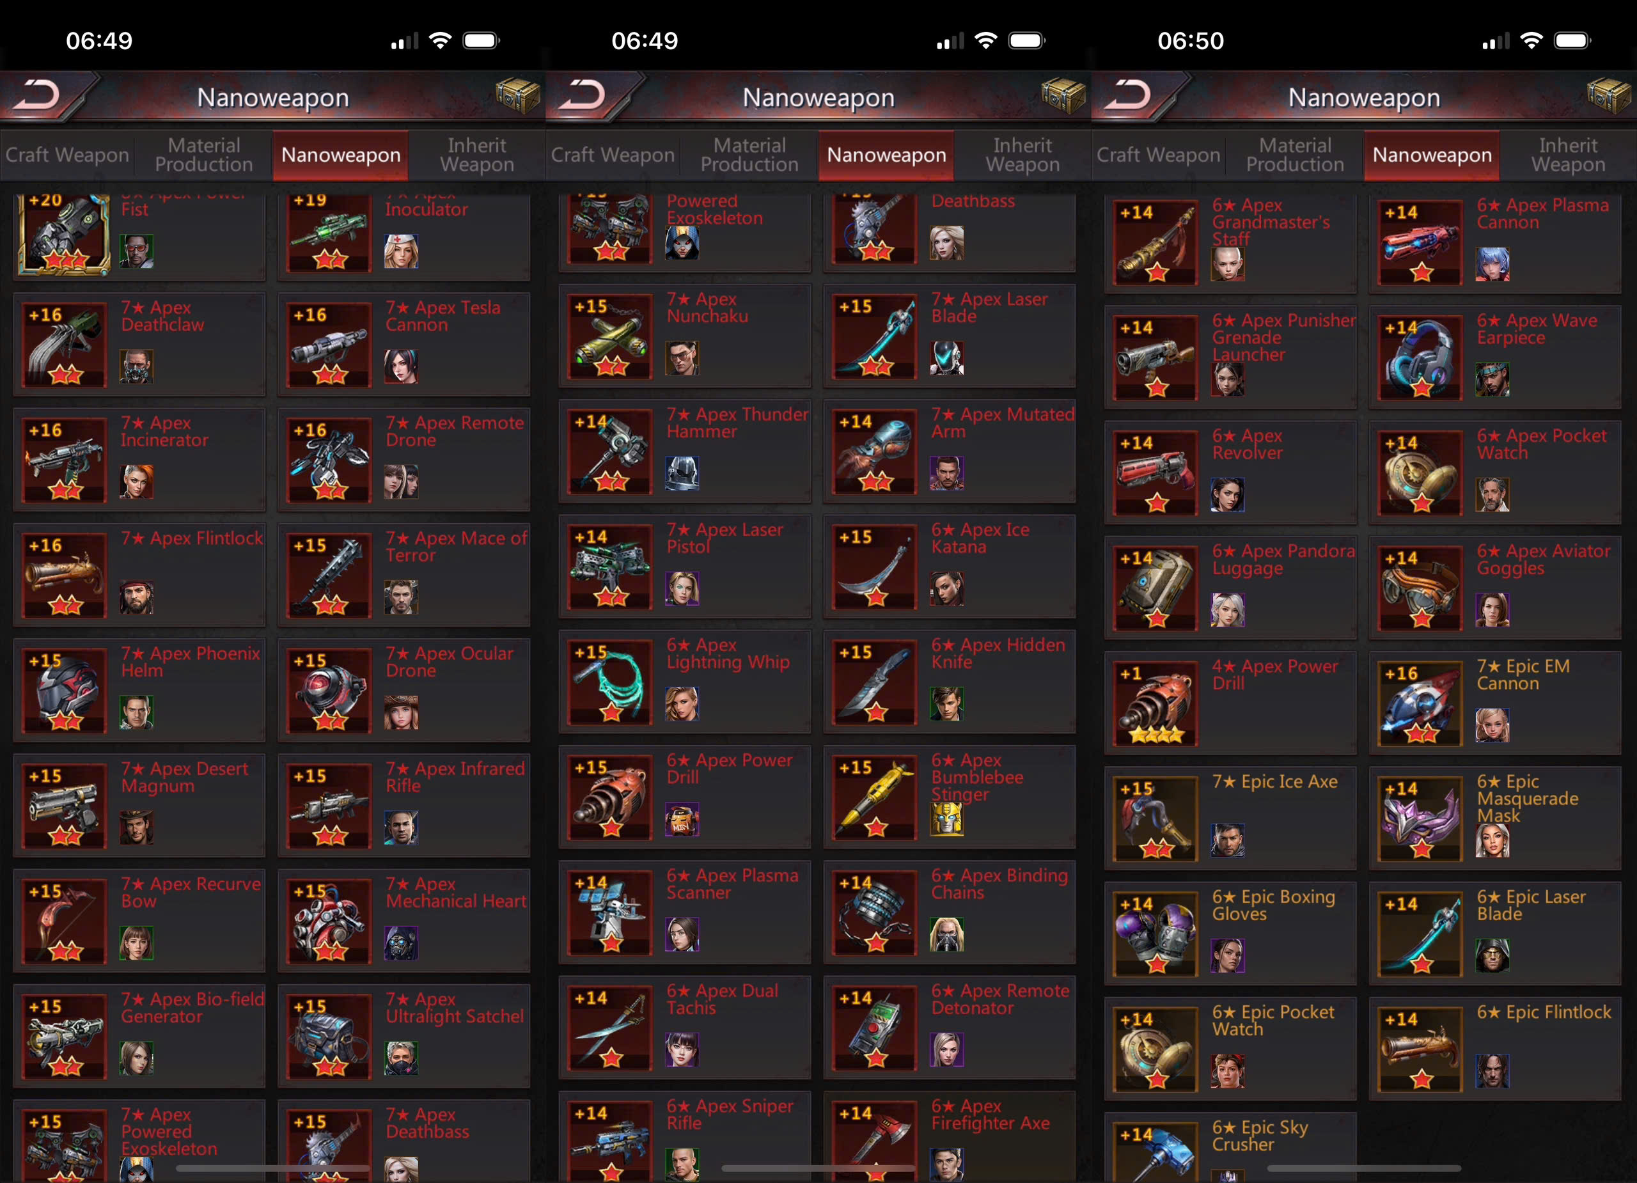Tap the 6★ Apex Lightning Whip icon
Screen dimensions: 1637x1183
pyautogui.click(x=611, y=682)
